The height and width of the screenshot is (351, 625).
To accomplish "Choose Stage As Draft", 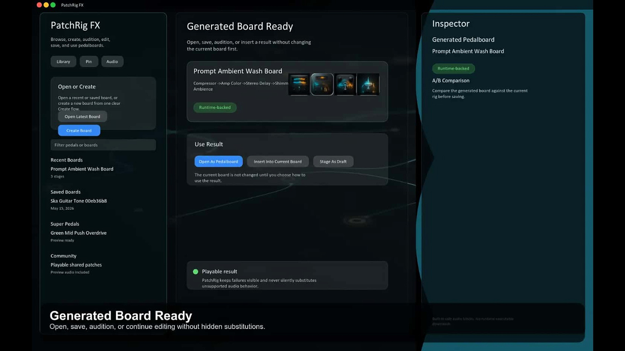I will point(333,161).
